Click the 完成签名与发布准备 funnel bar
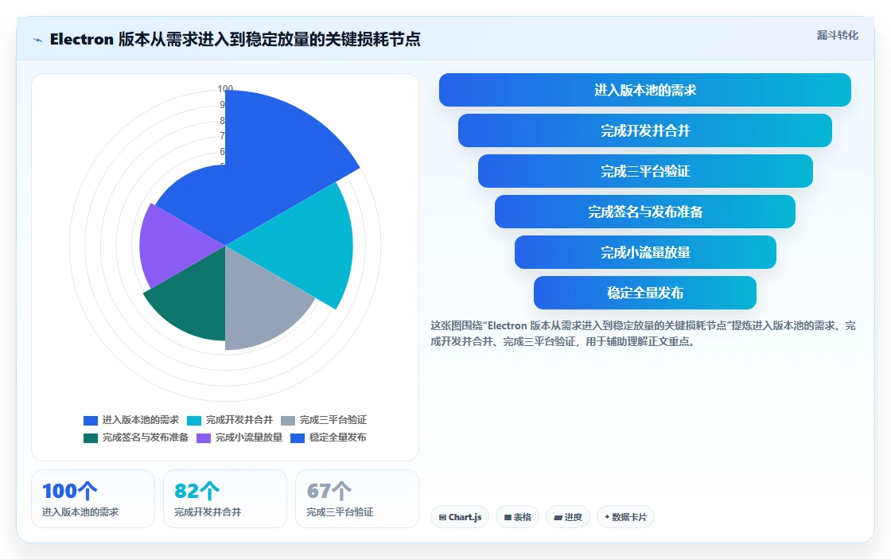The image size is (891, 560). pyautogui.click(x=645, y=212)
